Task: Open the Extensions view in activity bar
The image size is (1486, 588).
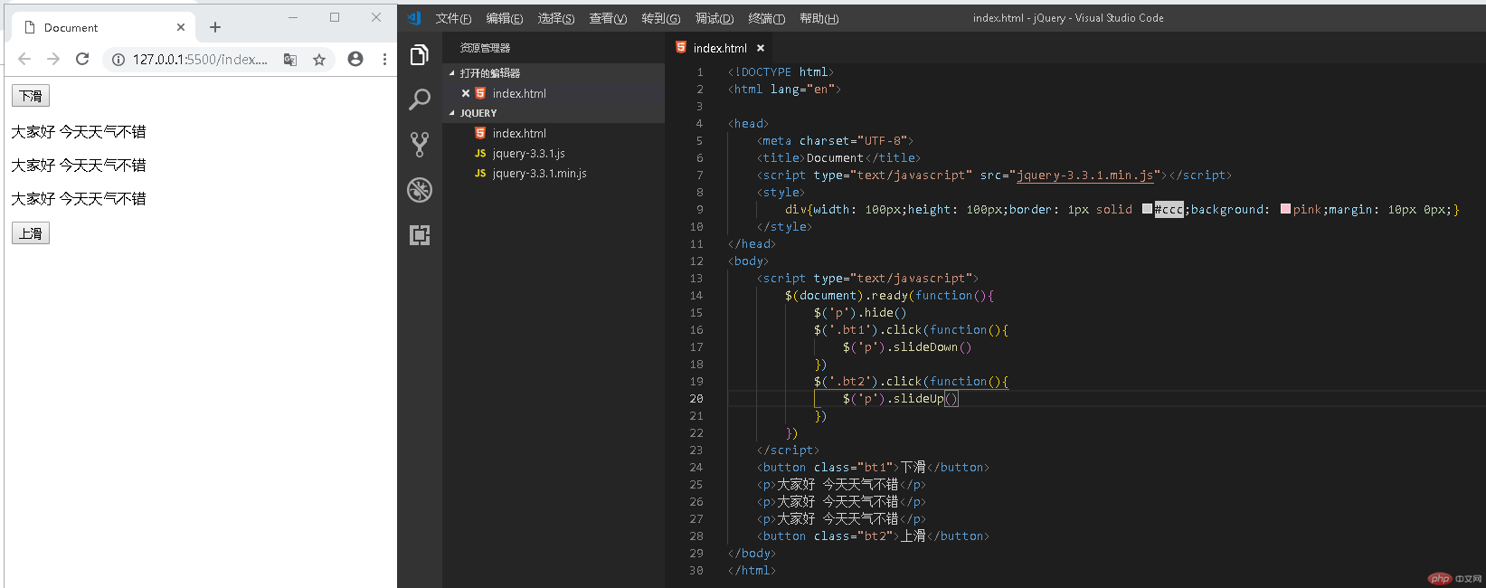Action: click(419, 235)
